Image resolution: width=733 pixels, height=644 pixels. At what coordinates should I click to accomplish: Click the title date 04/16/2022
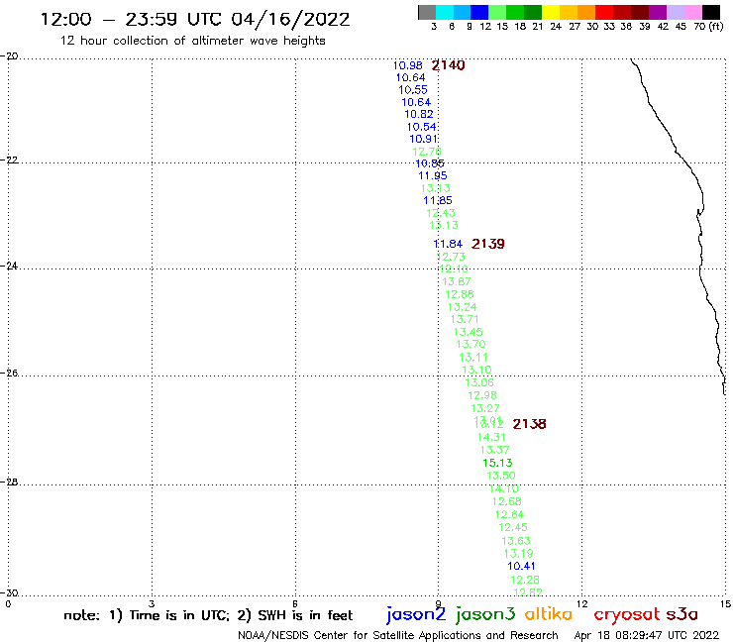290,20
